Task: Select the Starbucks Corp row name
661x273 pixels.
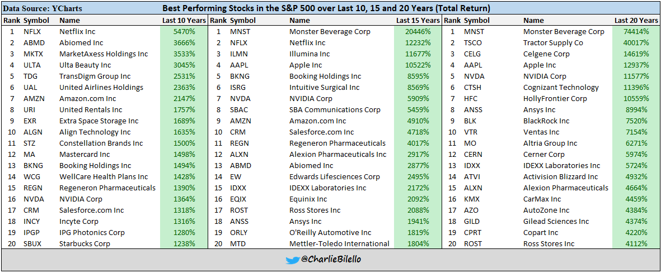Action: [x=84, y=244]
